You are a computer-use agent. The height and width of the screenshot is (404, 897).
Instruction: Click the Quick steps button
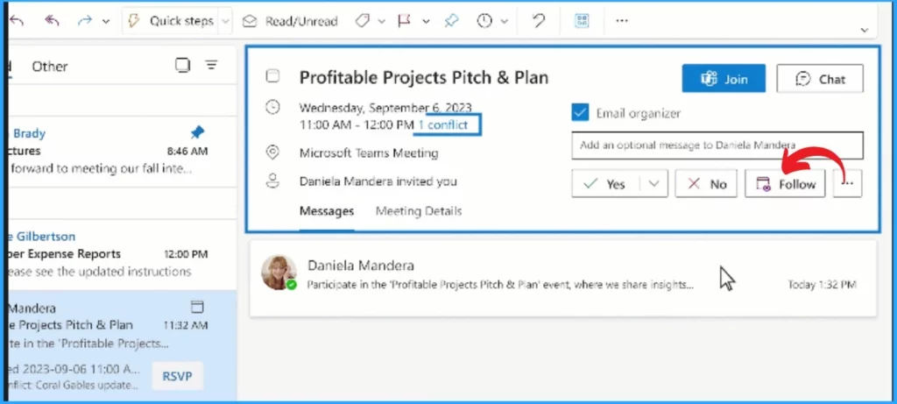tap(170, 21)
